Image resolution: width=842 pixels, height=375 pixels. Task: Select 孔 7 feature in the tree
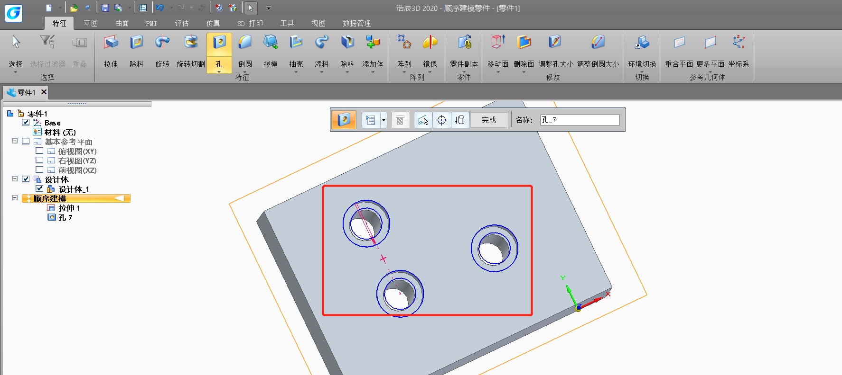65,217
